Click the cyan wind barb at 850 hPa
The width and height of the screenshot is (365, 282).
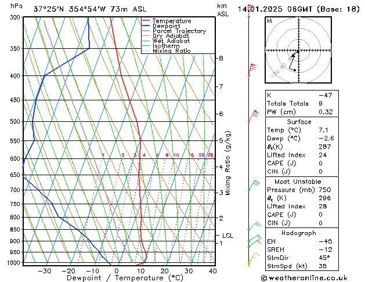tap(254, 226)
